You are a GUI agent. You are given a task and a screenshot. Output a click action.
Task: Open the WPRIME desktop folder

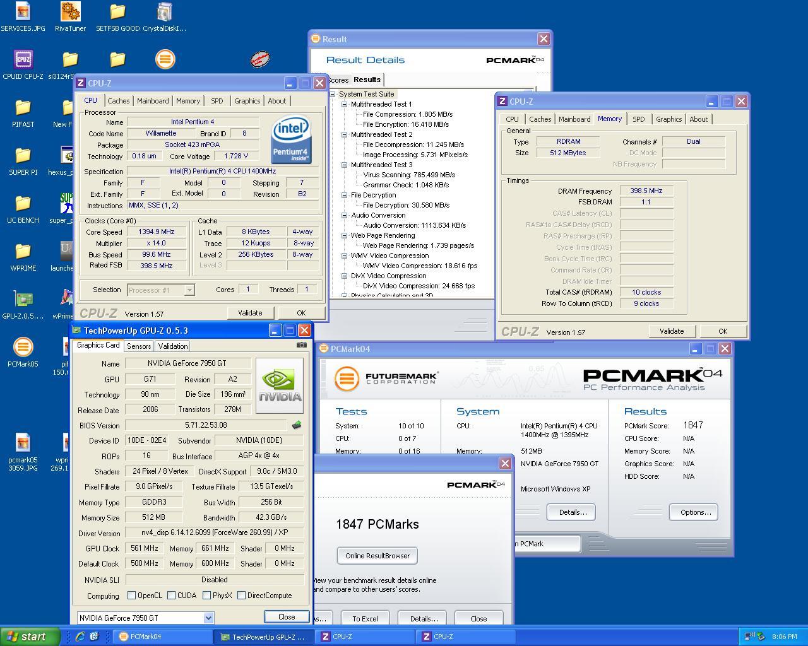click(x=23, y=257)
